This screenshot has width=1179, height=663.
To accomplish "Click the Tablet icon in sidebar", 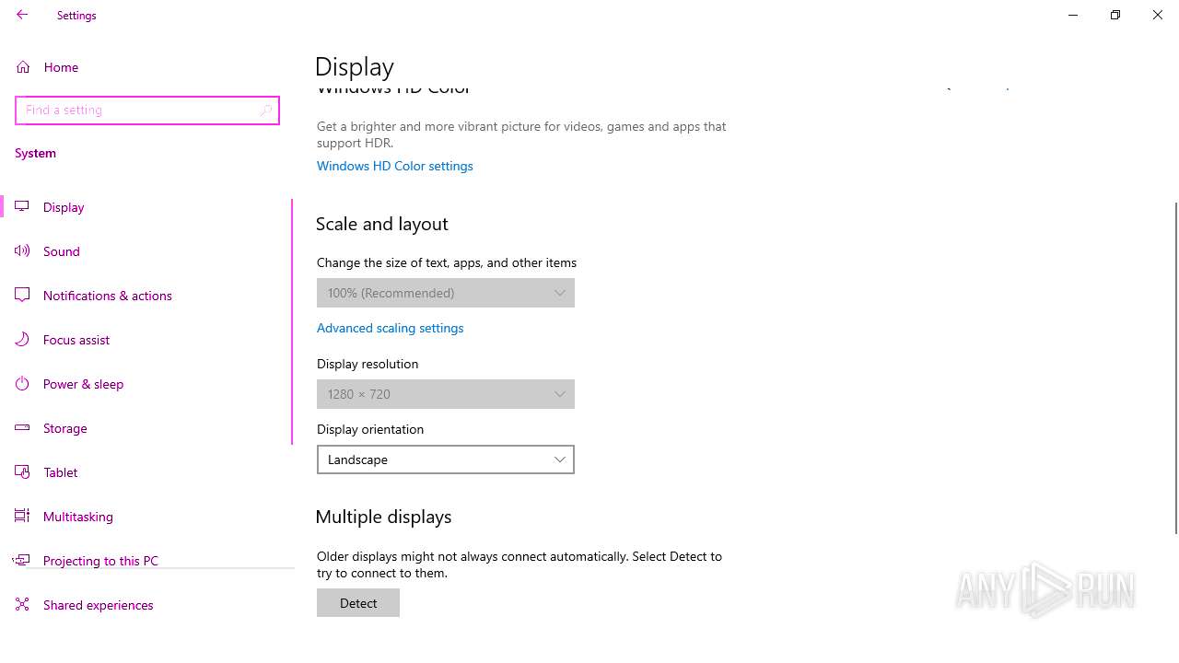I will tap(22, 472).
